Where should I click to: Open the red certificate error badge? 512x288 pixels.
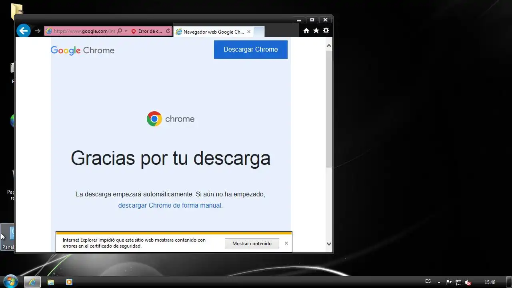147,31
